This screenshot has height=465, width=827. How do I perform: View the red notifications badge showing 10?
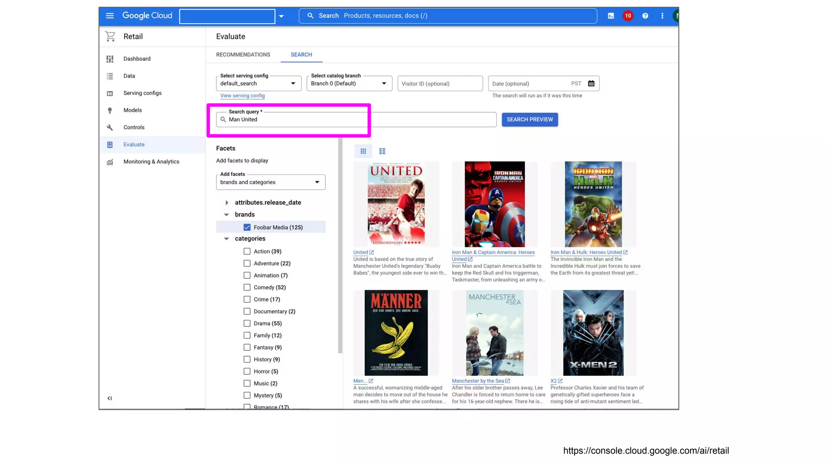tap(628, 16)
